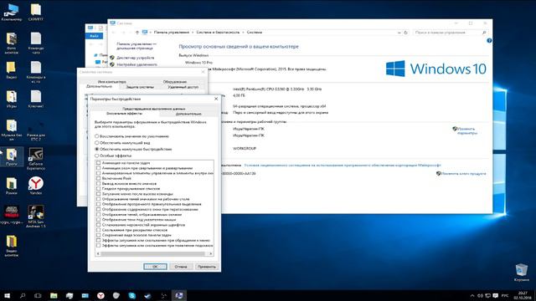This screenshot has width=536, height=301.
Task: Click the search magnifier in System window search box
Action: (484, 33)
